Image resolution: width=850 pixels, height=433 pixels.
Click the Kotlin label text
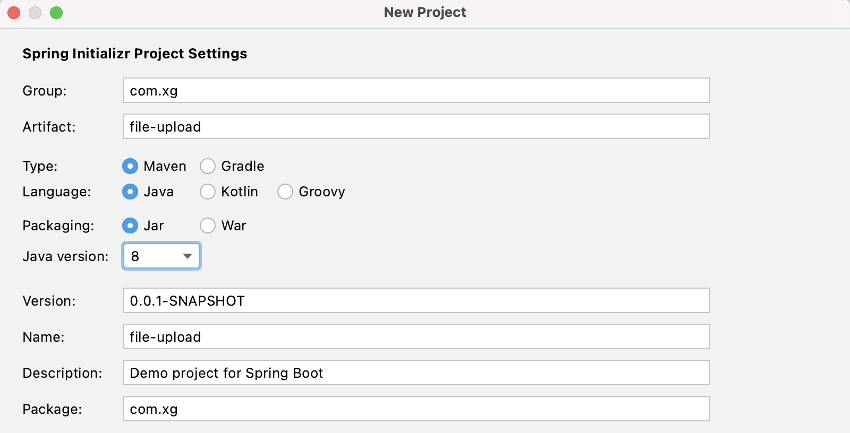point(240,192)
